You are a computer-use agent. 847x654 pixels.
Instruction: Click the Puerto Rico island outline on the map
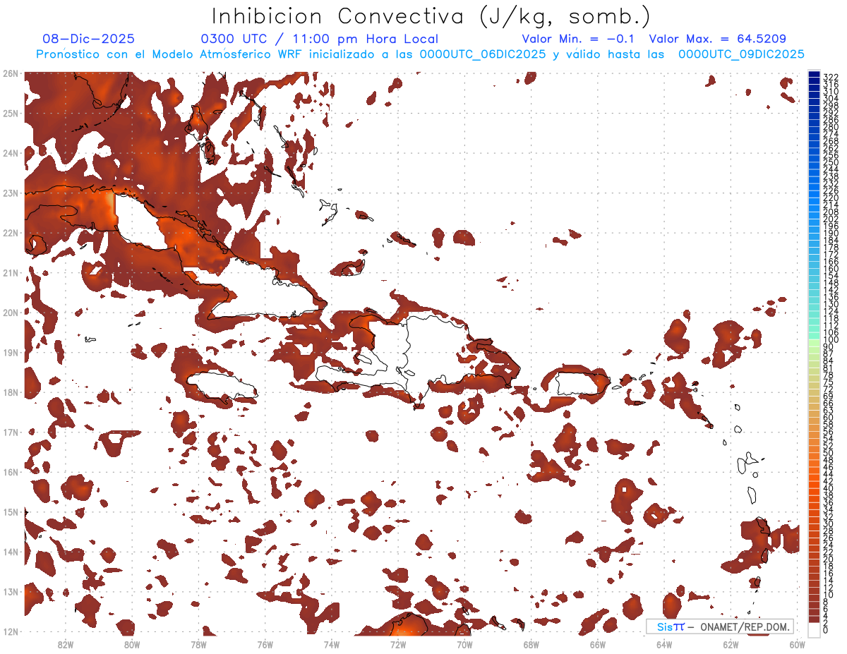pos(583,384)
